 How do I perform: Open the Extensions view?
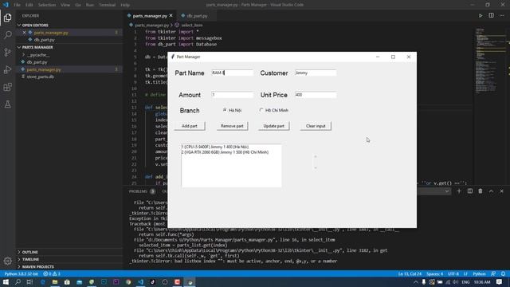pos(7,87)
